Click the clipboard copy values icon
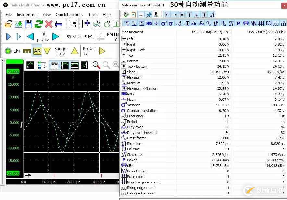Image resolution: width=287 pixels, height=200 pixels. tap(134, 15)
